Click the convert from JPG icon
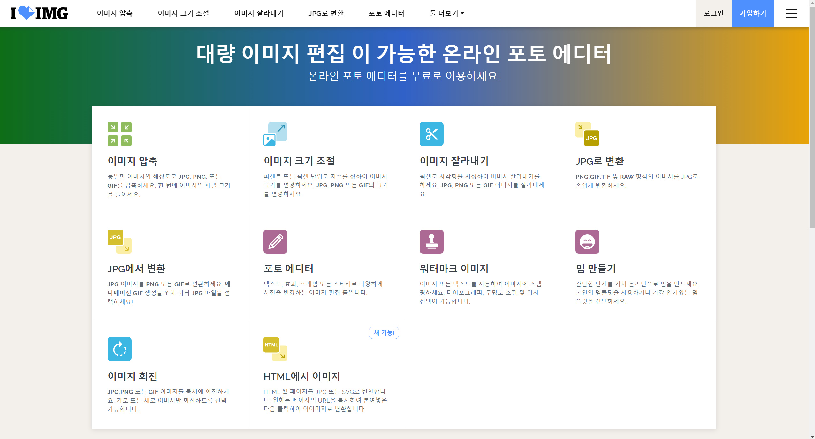 (119, 241)
